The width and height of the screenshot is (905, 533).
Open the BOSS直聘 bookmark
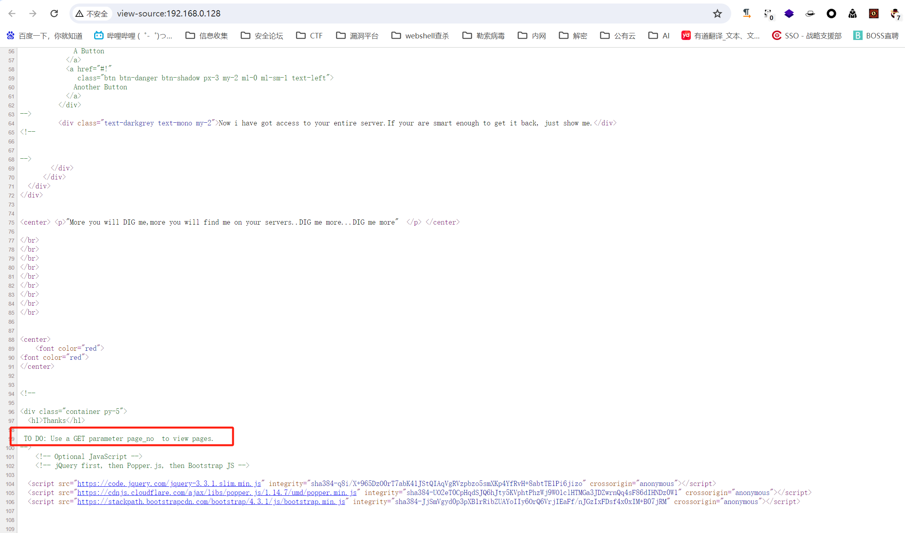(876, 36)
